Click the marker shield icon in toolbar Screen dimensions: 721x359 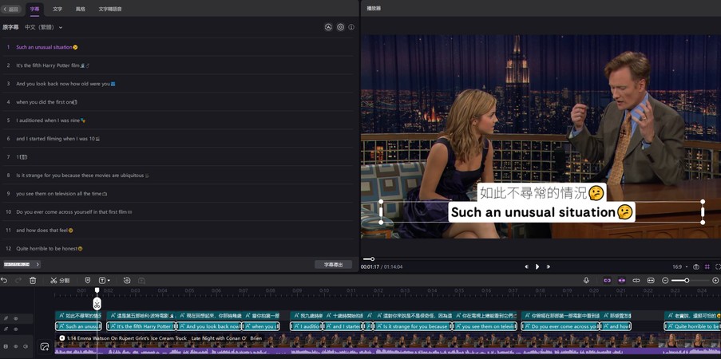(x=88, y=280)
